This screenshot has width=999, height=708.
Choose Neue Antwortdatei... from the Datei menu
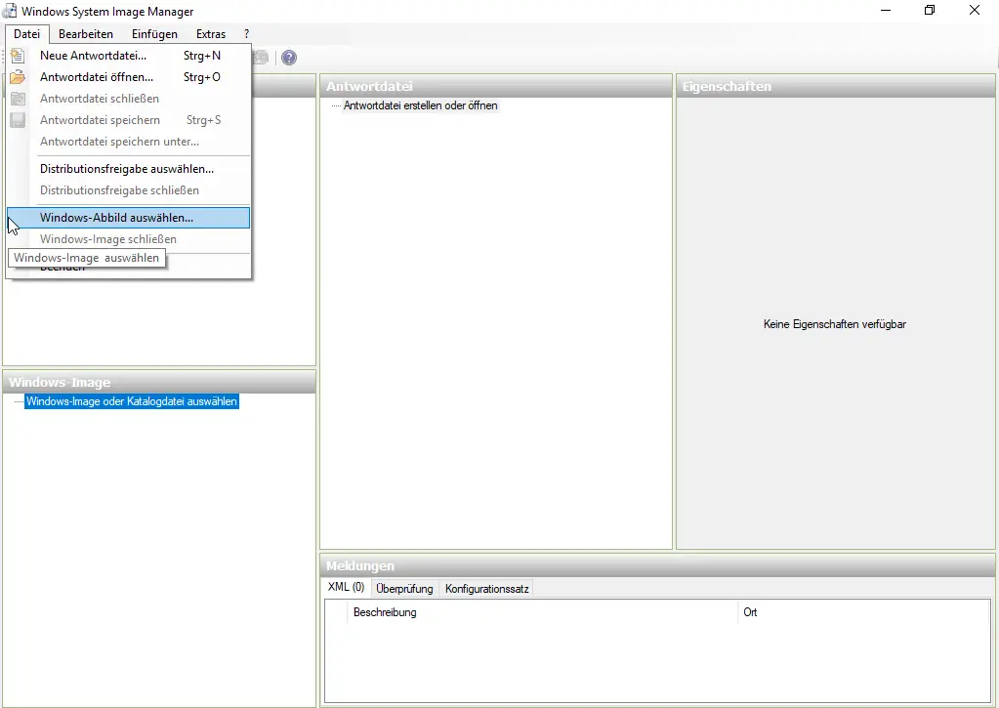128,56
